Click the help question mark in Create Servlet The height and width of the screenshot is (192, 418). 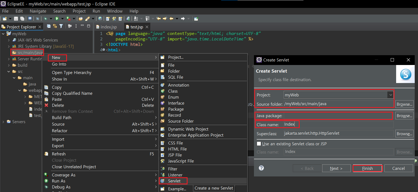coord(261,168)
